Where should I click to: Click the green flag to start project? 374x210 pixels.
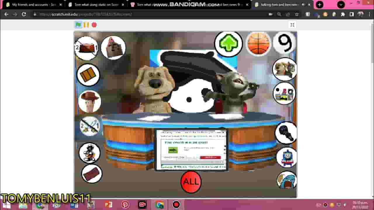[x=78, y=25]
